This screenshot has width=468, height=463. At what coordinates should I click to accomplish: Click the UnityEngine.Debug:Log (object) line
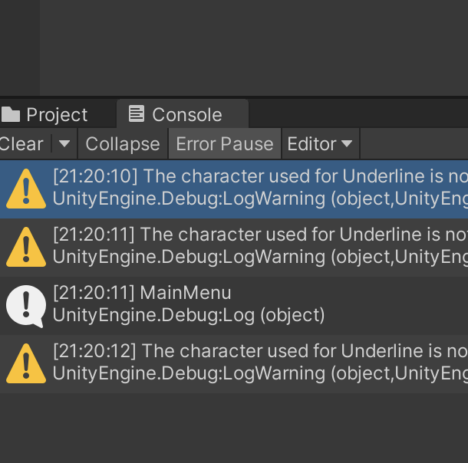[189, 315]
